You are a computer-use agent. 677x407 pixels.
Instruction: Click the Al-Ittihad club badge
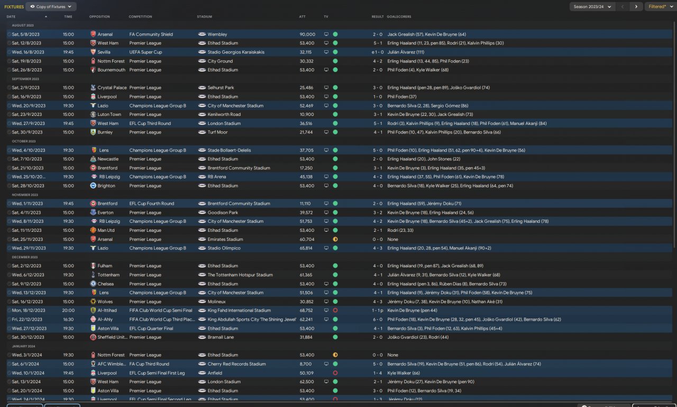(x=93, y=311)
